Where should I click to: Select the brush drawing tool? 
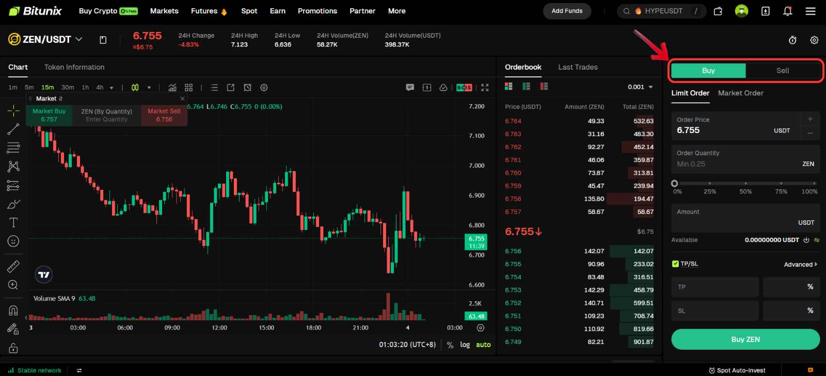[13, 204]
